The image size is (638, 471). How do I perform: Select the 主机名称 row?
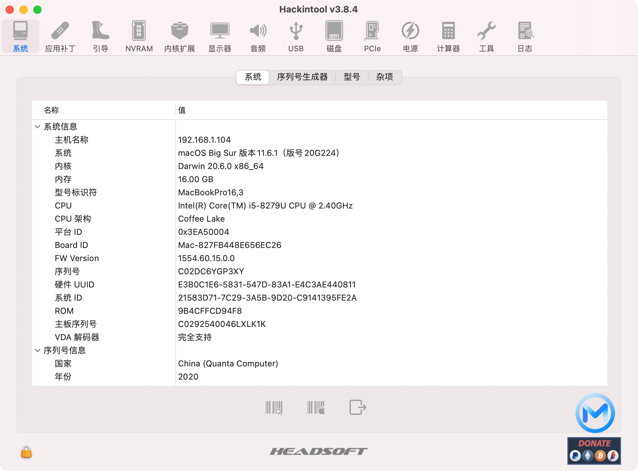(319, 140)
